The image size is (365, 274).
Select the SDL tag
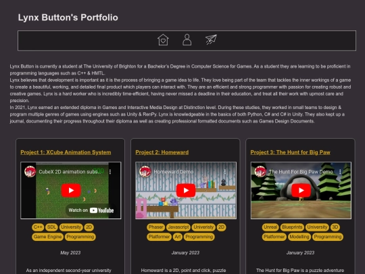51,227
